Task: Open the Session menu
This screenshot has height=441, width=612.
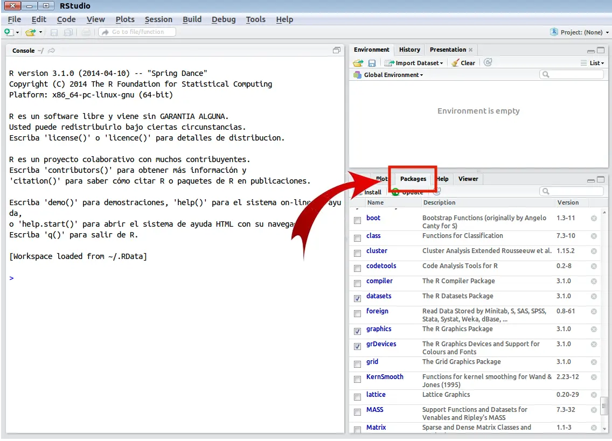Action: [158, 19]
